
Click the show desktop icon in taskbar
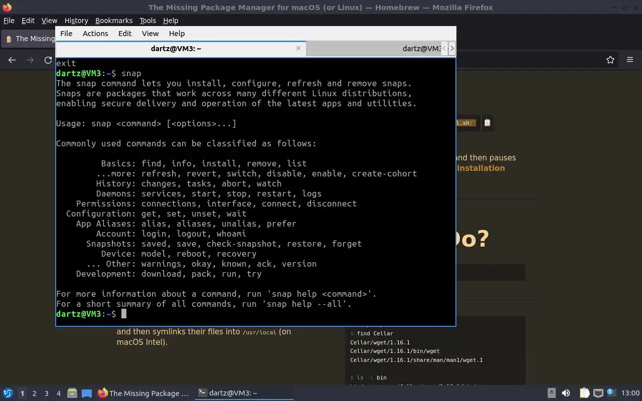coord(87,393)
